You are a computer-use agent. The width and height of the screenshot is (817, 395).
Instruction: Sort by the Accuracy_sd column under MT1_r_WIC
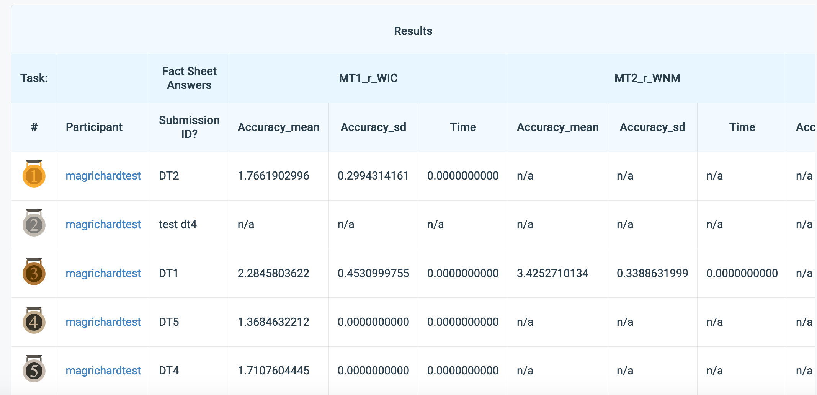373,127
